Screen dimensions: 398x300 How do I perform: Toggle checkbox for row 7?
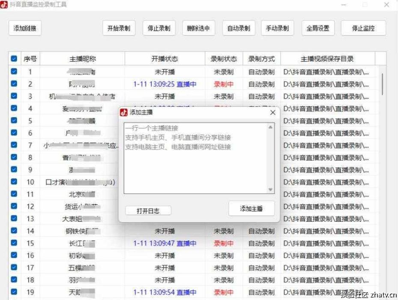(14, 145)
